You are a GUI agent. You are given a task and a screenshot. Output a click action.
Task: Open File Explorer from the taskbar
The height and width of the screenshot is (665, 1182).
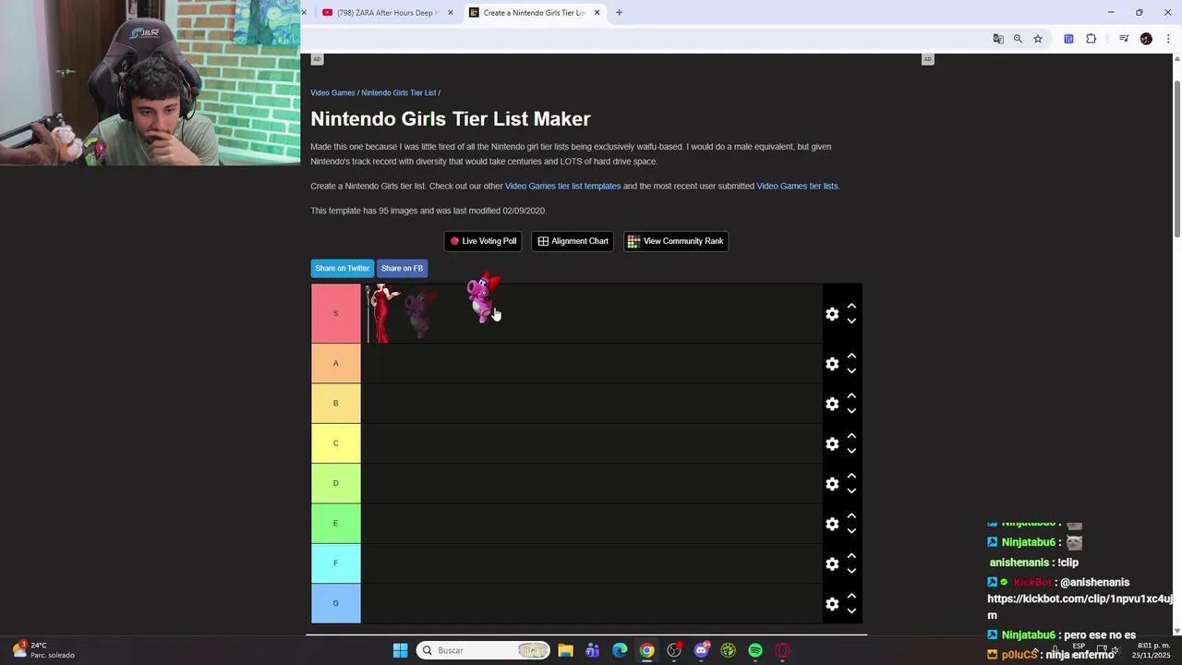[565, 650]
